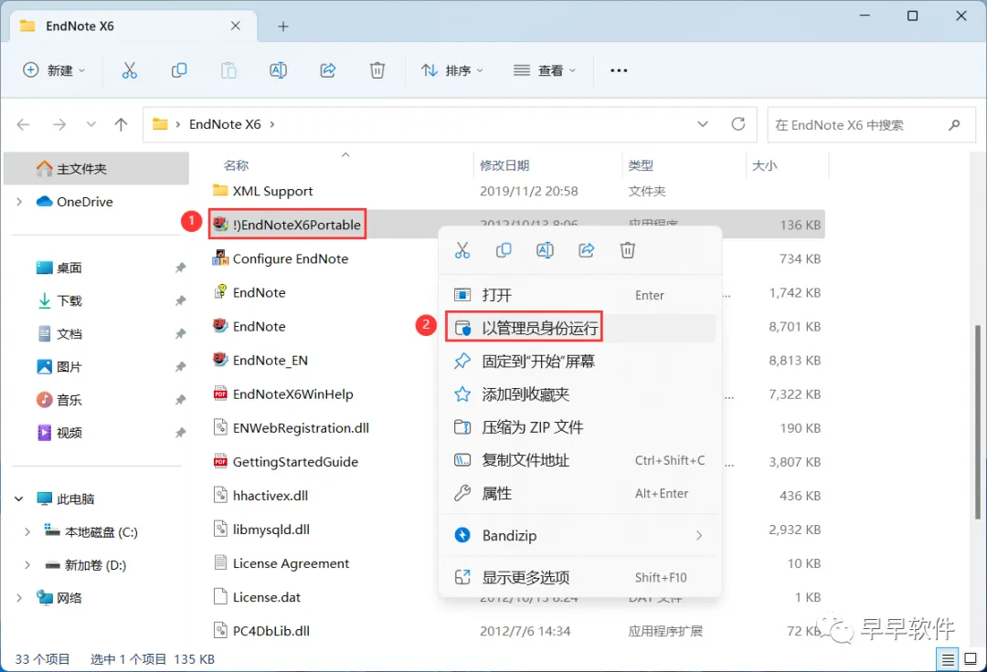Select the XML Support folder
Screen dimensions: 987x672
pos(272,191)
